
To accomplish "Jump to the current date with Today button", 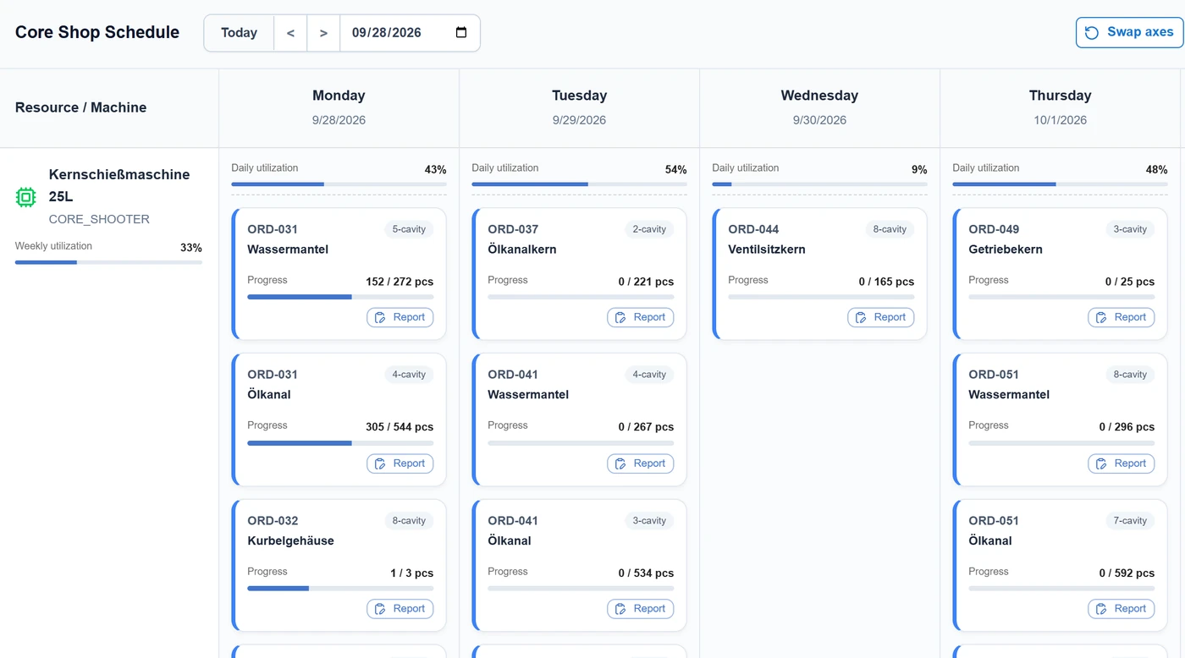I will click(x=239, y=33).
